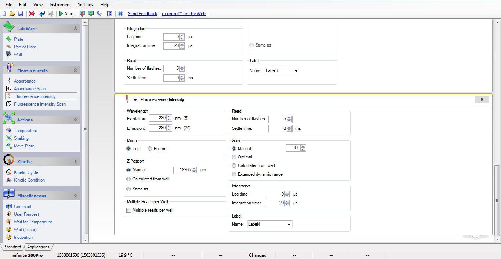Switch to the Applications tab
The width and height of the screenshot is (501, 259).
(x=38, y=247)
